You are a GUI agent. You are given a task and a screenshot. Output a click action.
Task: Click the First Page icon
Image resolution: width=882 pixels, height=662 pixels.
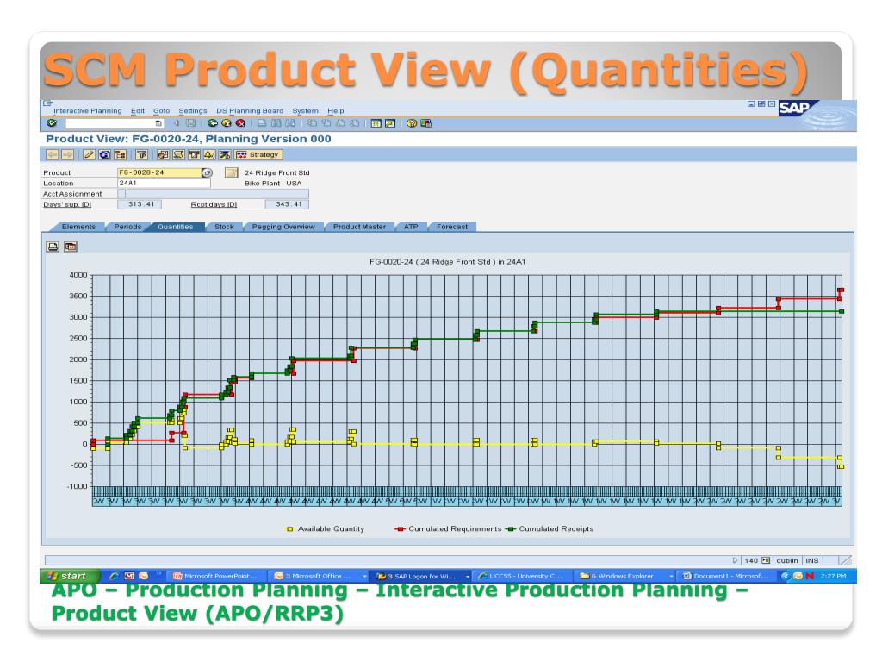tap(312, 123)
